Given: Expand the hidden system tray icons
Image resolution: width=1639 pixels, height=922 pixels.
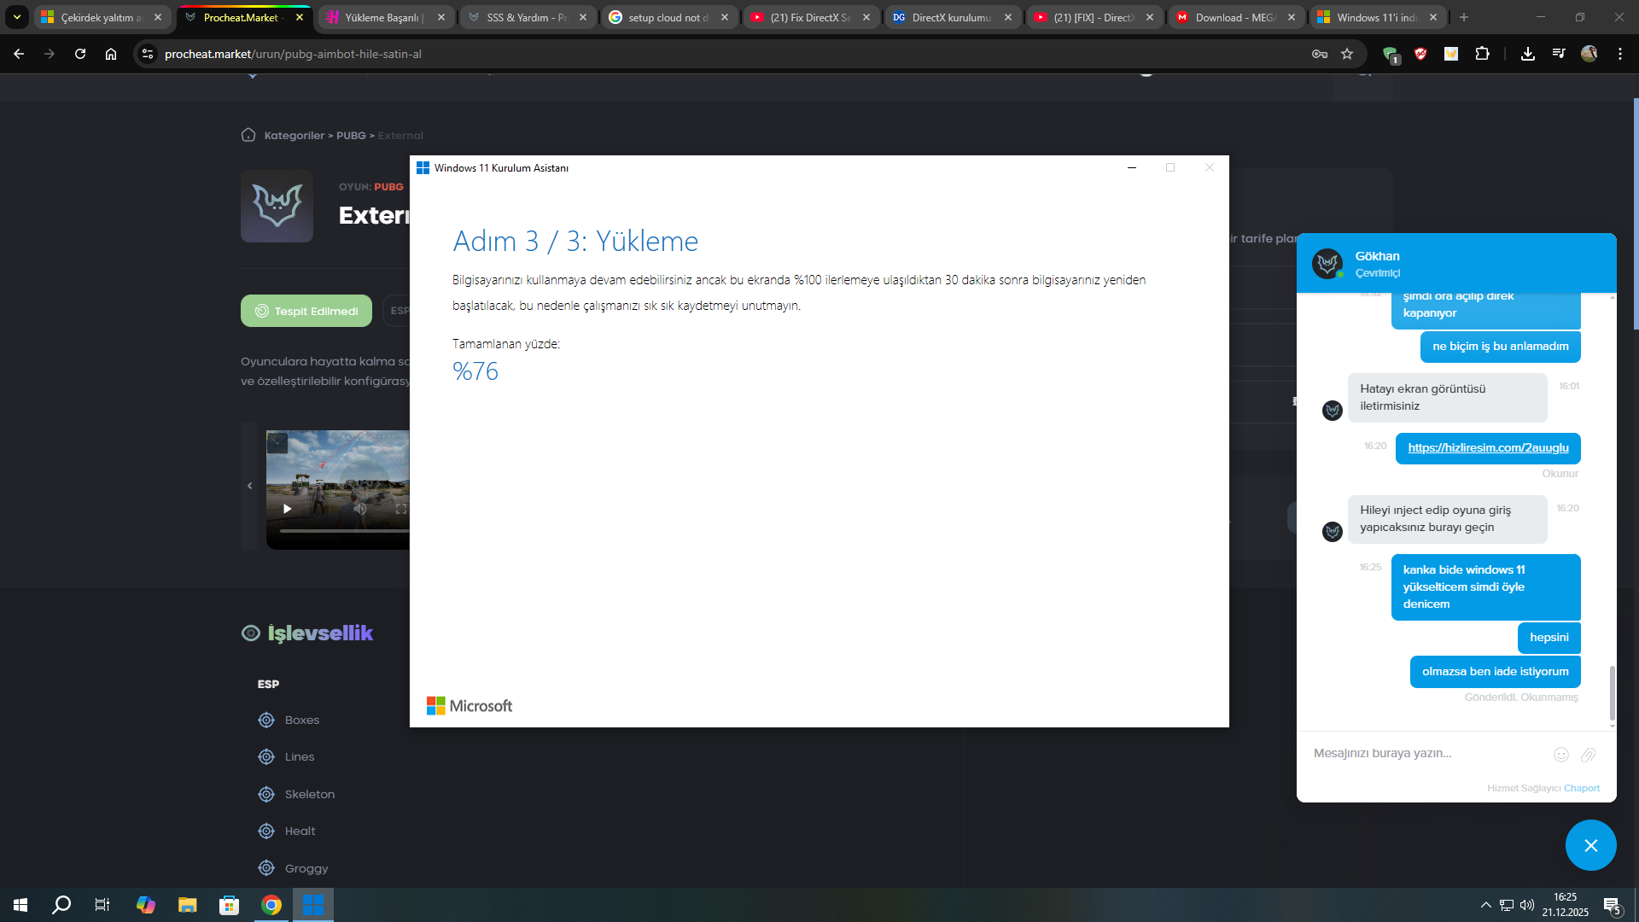Looking at the screenshot, I should (x=1486, y=905).
